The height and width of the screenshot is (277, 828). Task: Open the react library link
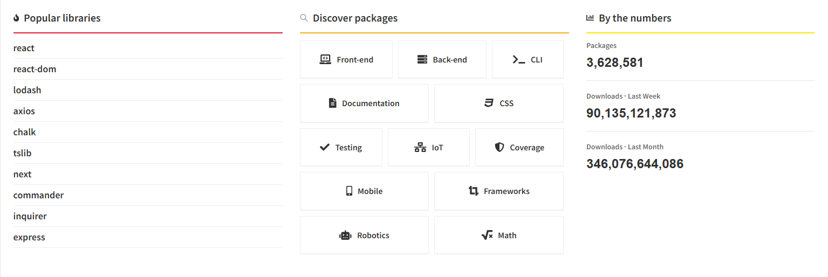24,48
